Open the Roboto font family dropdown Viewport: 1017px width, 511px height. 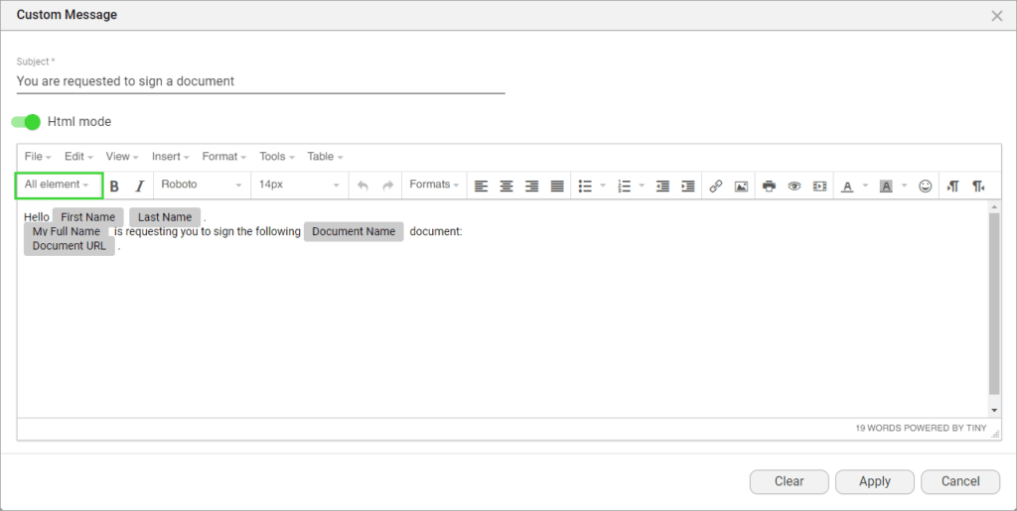(201, 185)
